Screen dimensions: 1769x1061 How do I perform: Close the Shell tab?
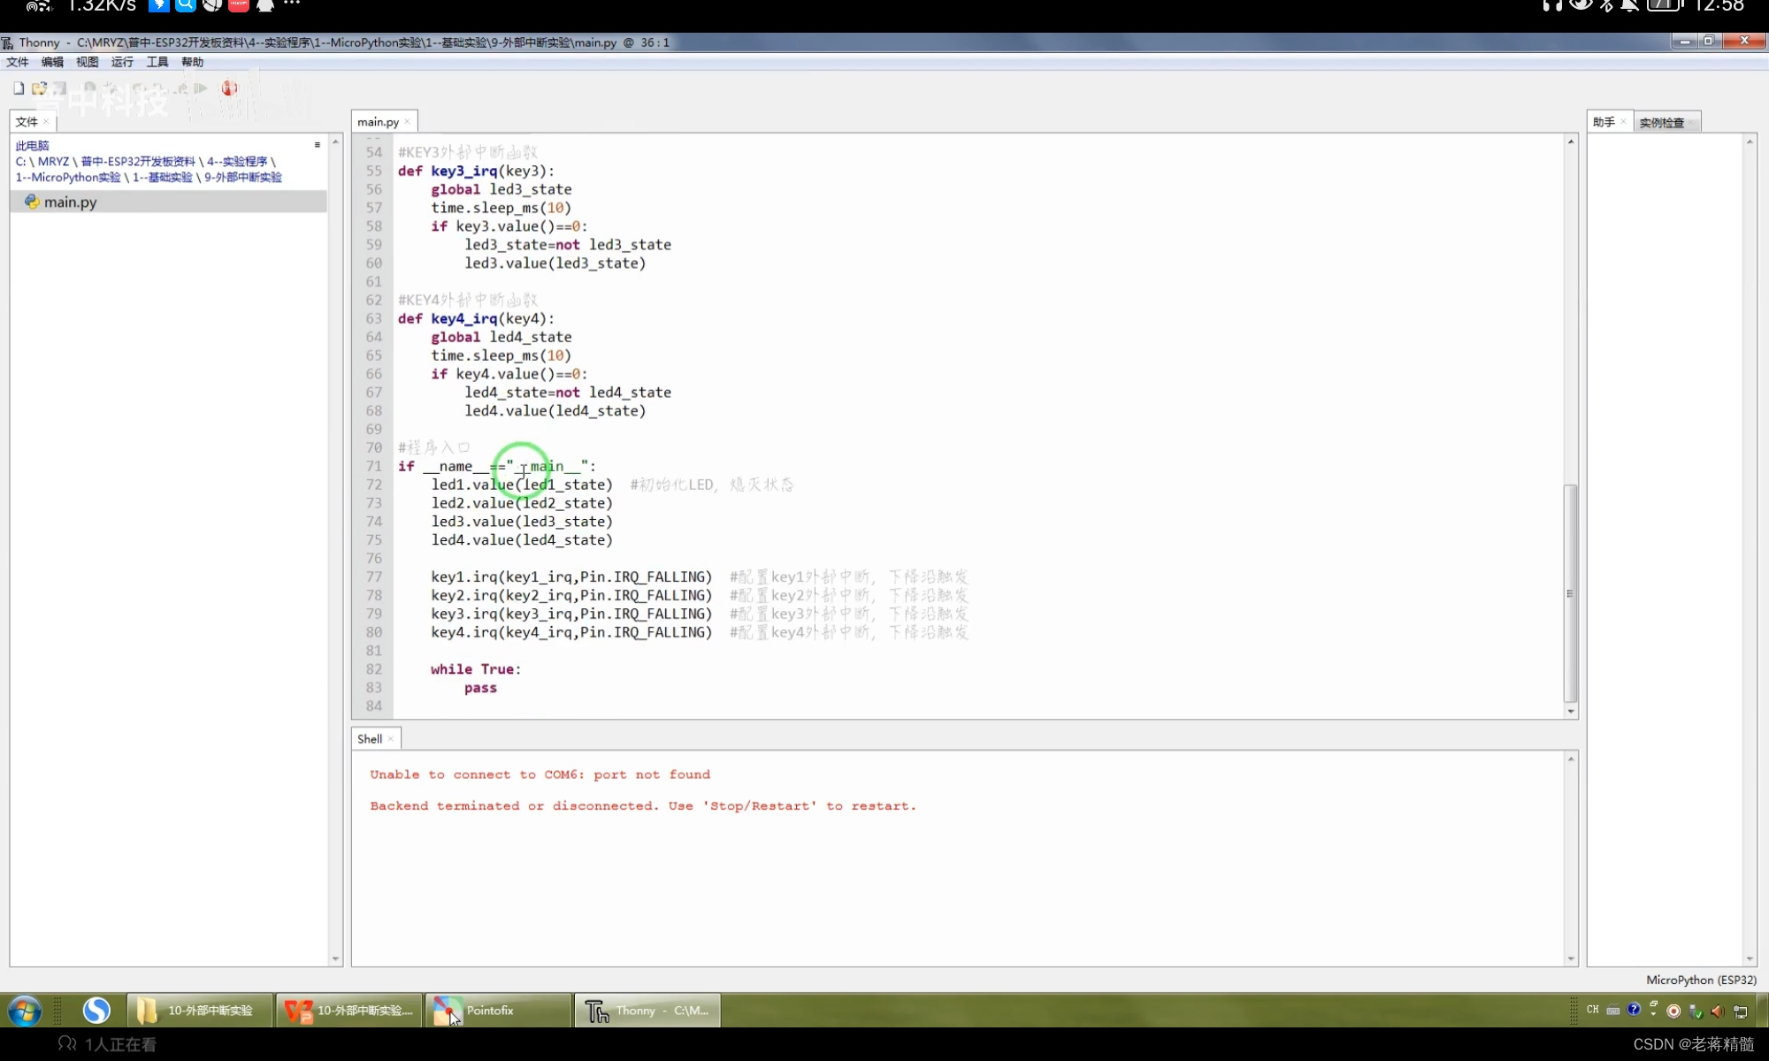coord(390,739)
